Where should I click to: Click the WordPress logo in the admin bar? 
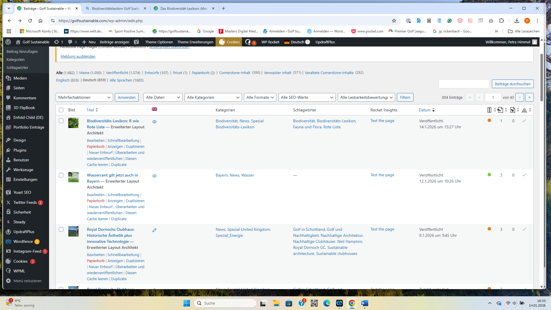click(8, 42)
